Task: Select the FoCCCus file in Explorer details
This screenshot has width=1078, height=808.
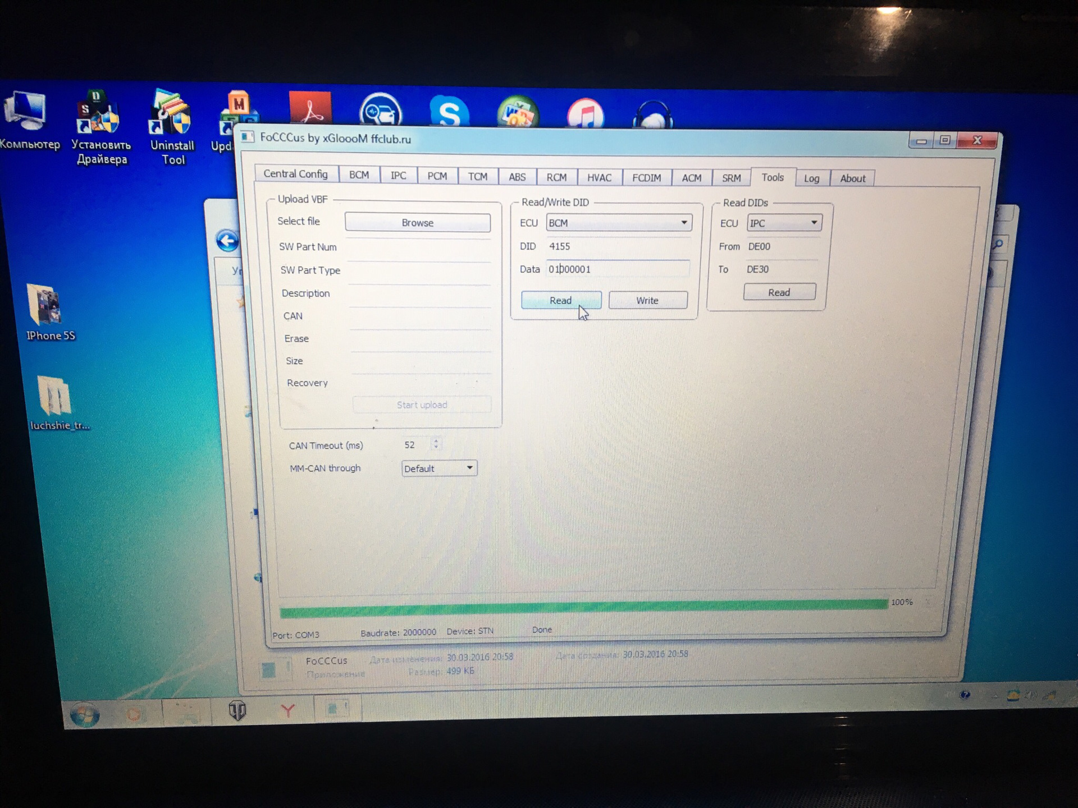Action: [x=326, y=660]
